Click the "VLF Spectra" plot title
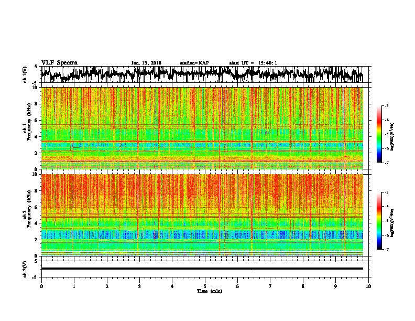 (59, 63)
